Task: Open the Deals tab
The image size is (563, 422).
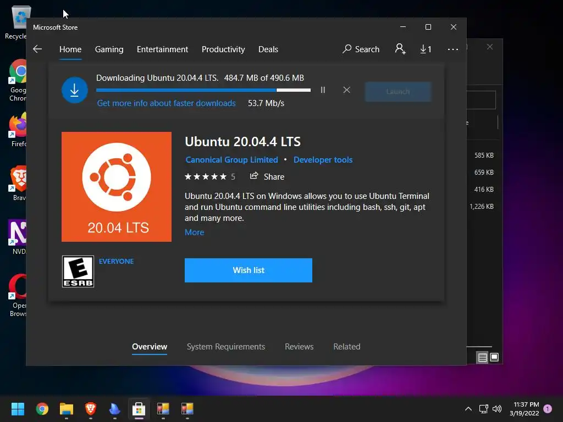Action: [x=268, y=49]
